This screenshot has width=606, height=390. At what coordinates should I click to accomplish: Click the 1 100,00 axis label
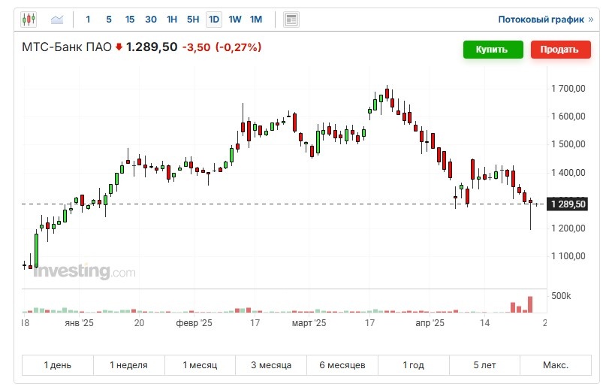pos(568,255)
